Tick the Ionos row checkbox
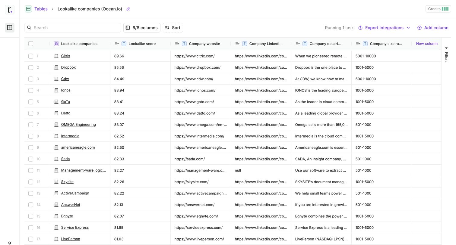This screenshot has width=456, height=245. 31,90
